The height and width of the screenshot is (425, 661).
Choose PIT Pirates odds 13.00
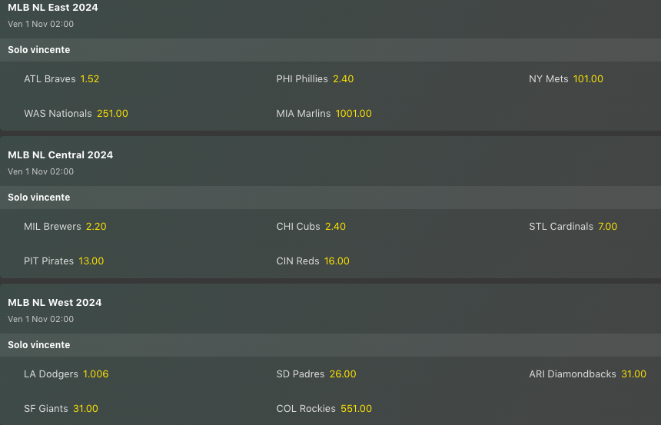coord(91,261)
